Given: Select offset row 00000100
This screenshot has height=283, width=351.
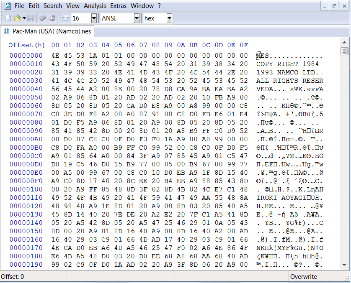Looking at the screenshot, I should click(x=26, y=189).
